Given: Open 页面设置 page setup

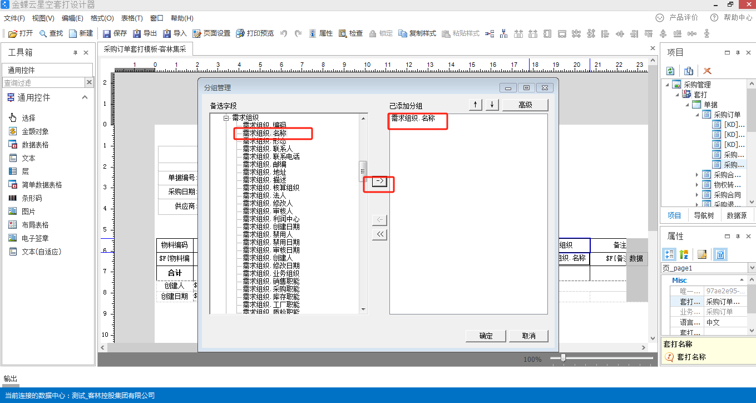Looking at the screenshot, I should [x=211, y=33].
